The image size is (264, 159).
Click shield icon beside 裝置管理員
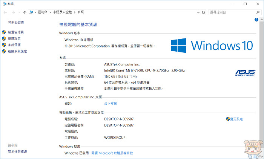4,32
